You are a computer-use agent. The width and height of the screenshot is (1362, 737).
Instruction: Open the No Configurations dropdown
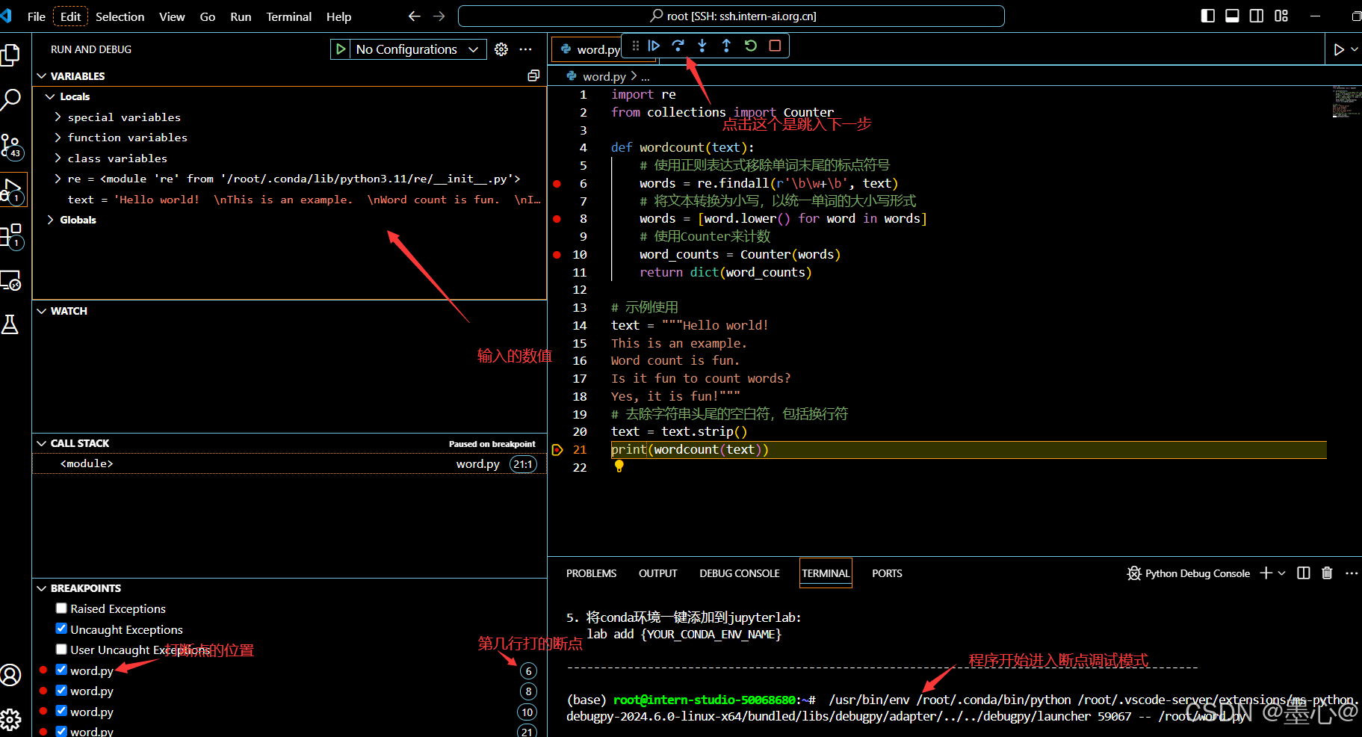tap(408, 49)
